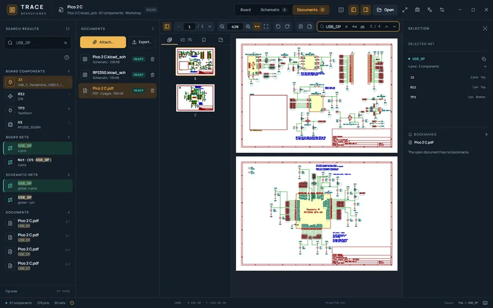
Task: Select USB_DP 4 pins board net
Action: pyautogui.click(x=38, y=148)
